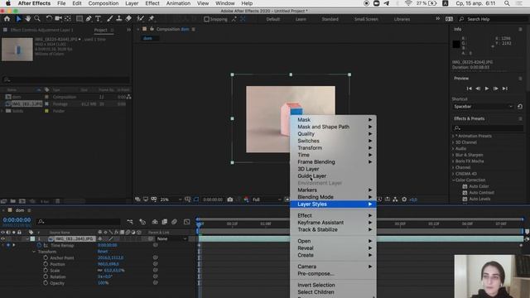Open the Full resolution dropdown
Viewport: 530px width, 298px height.
click(x=267, y=199)
